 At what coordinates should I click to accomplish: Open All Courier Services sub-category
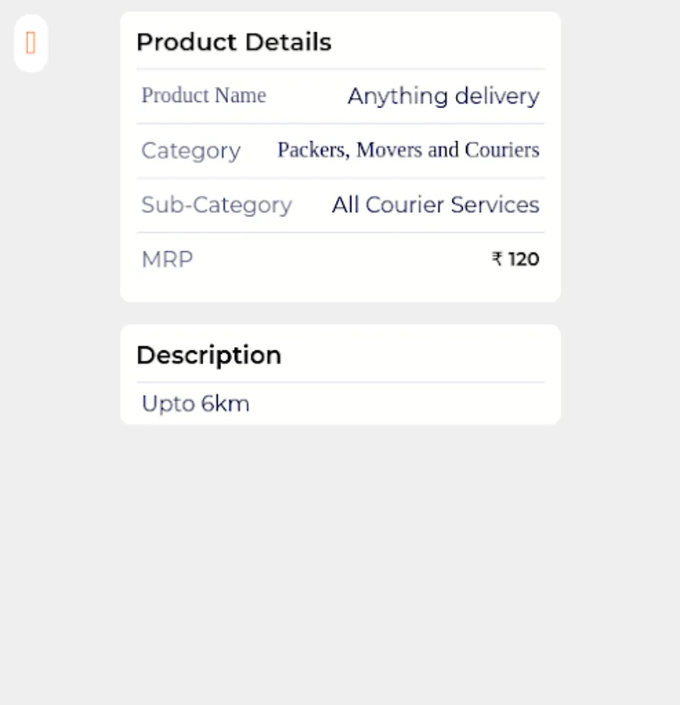(436, 205)
